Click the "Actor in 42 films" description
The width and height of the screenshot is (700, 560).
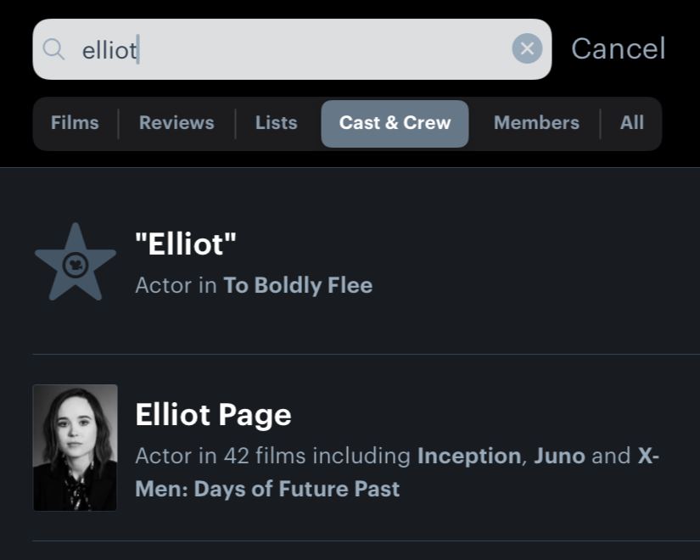pyautogui.click(x=272, y=456)
